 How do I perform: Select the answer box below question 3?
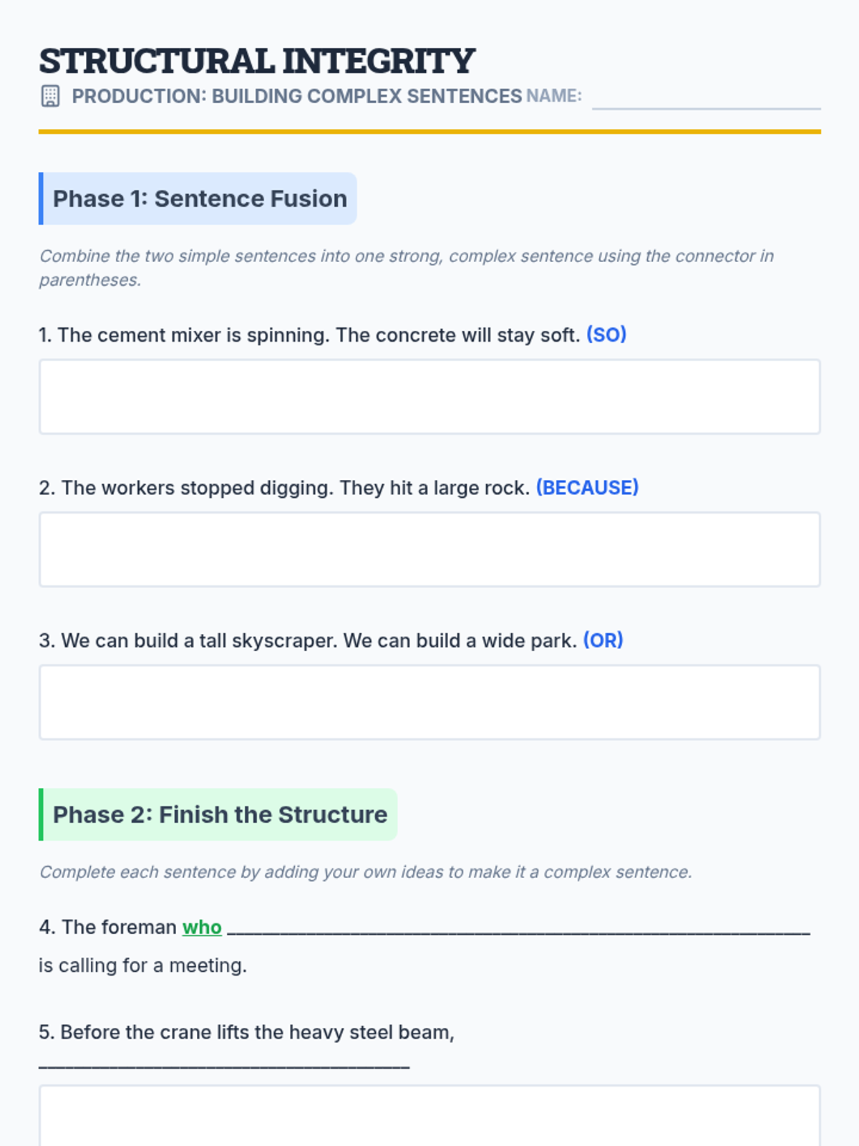(x=429, y=702)
